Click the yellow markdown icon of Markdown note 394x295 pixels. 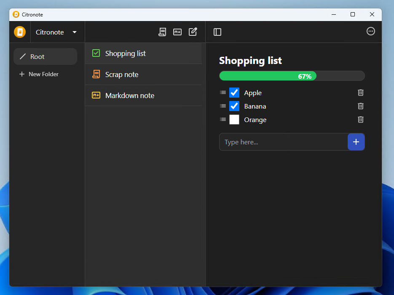tap(96, 95)
